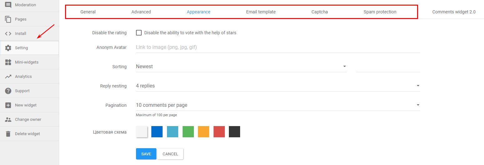
Task: Click the Analytics trending-line icon
Action: coord(8,76)
